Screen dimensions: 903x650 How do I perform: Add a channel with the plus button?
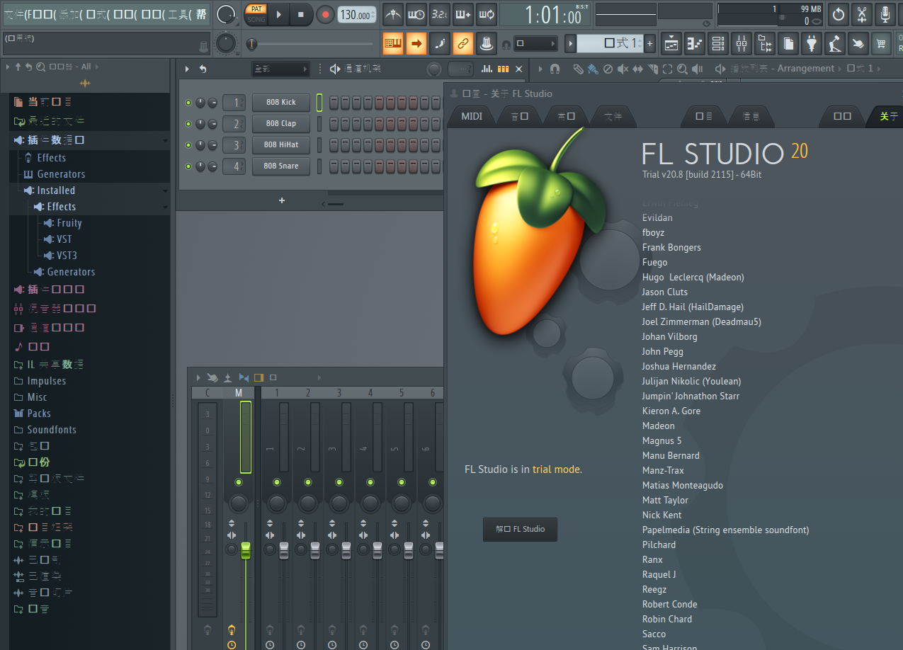click(x=282, y=200)
